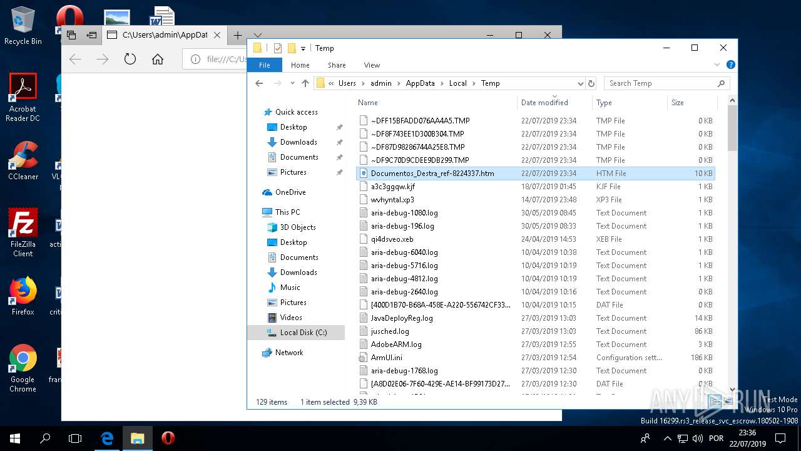Switch to the View ribbon tab
This screenshot has width=801, height=451.
372,65
